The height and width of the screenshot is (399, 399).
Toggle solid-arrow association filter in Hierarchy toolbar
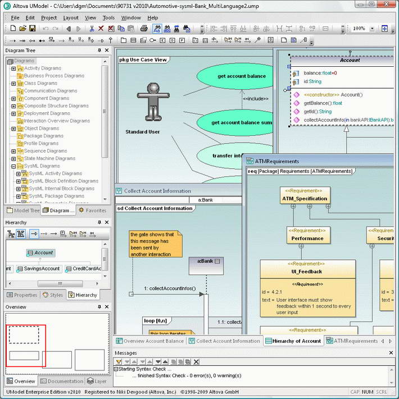(x=53, y=233)
